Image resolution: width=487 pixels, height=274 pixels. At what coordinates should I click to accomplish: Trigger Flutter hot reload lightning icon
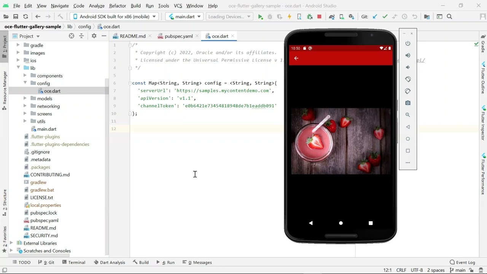pyautogui.click(x=289, y=17)
